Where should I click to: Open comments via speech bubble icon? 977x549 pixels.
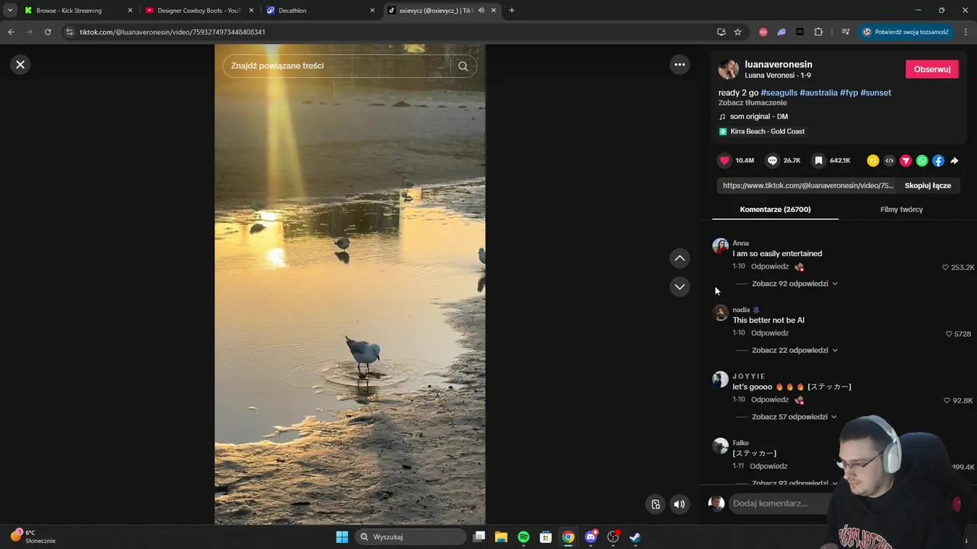click(772, 161)
